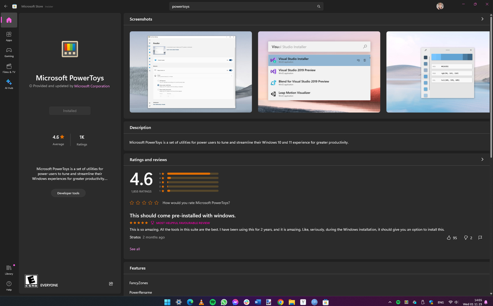
Task: Share the PowerToys store page
Action: click(111, 283)
